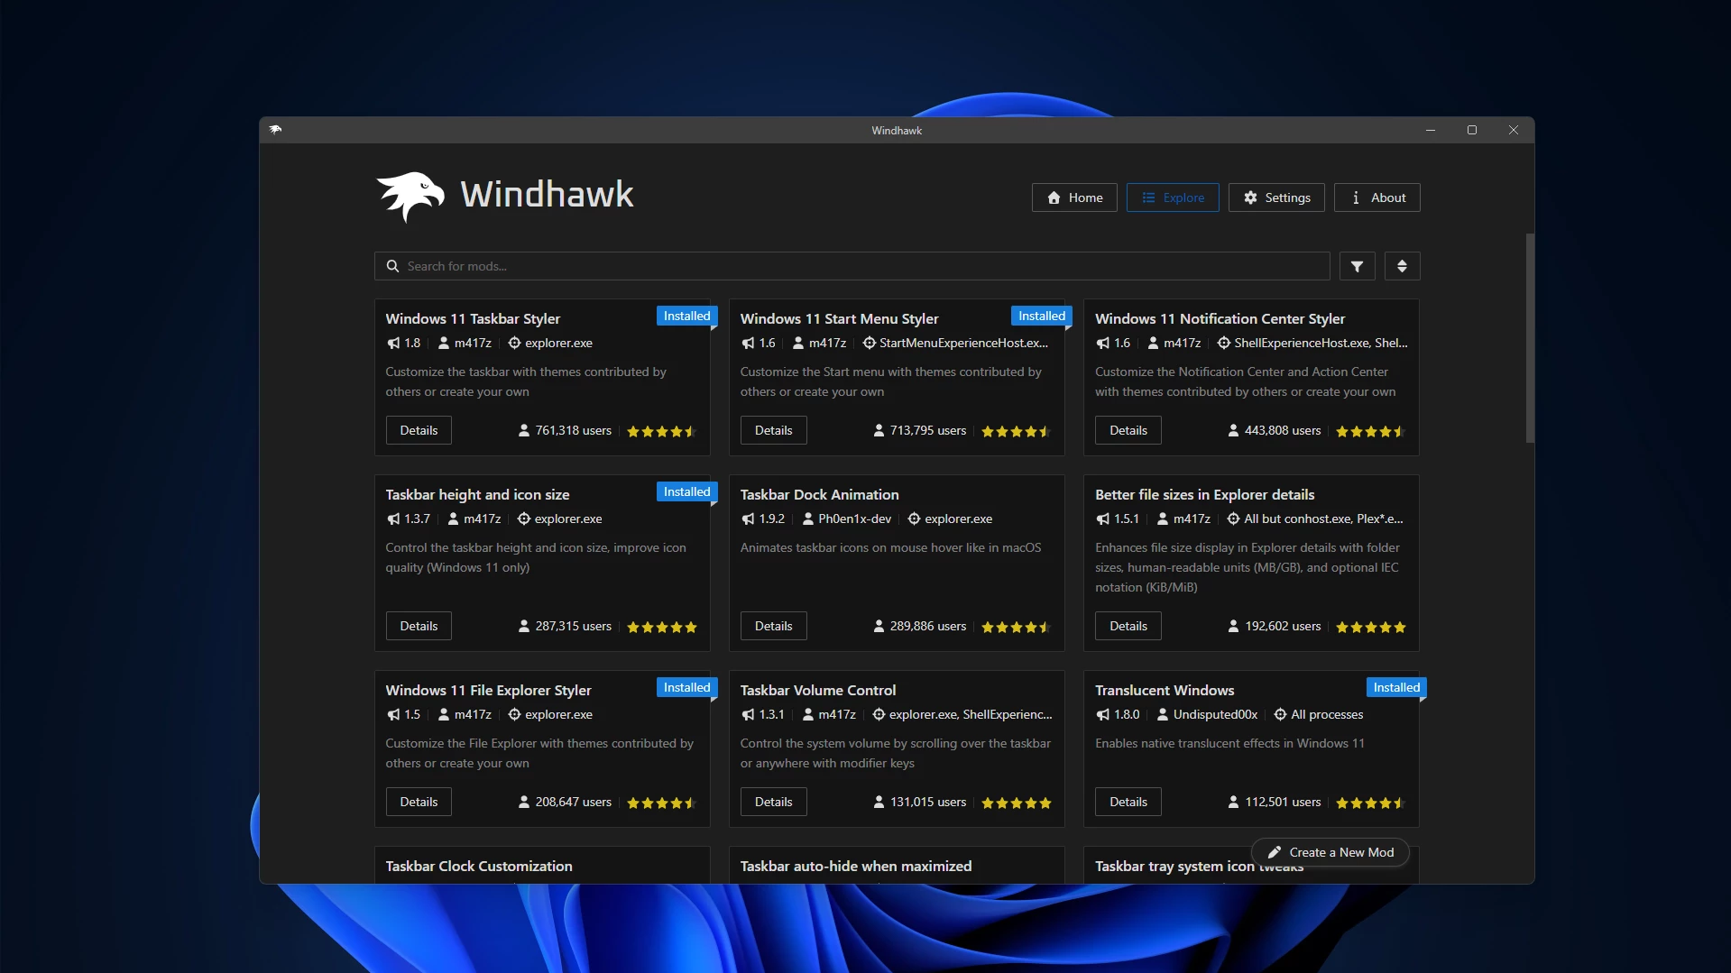Open Details for Taskbar Dock Animation
The width and height of the screenshot is (1731, 973).
click(x=773, y=626)
